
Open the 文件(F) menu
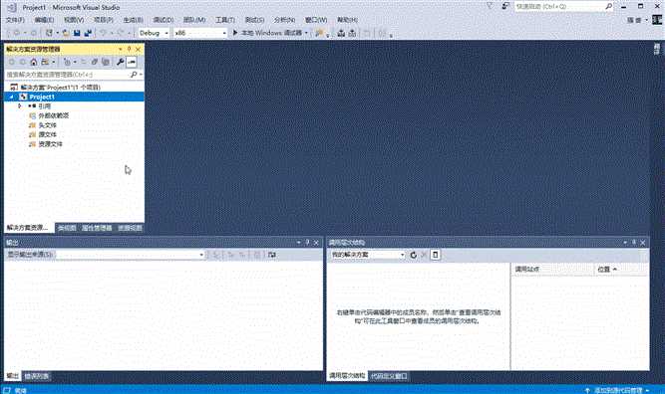click(15, 20)
